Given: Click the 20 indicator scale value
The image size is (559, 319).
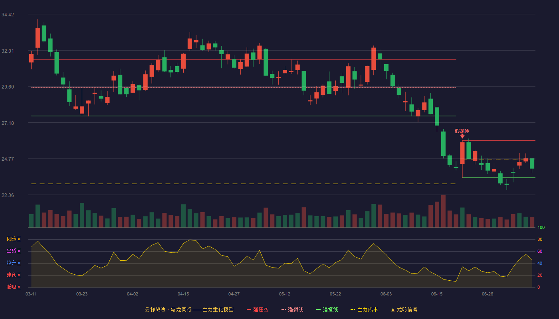Looking at the screenshot, I should pyautogui.click(x=540, y=276).
